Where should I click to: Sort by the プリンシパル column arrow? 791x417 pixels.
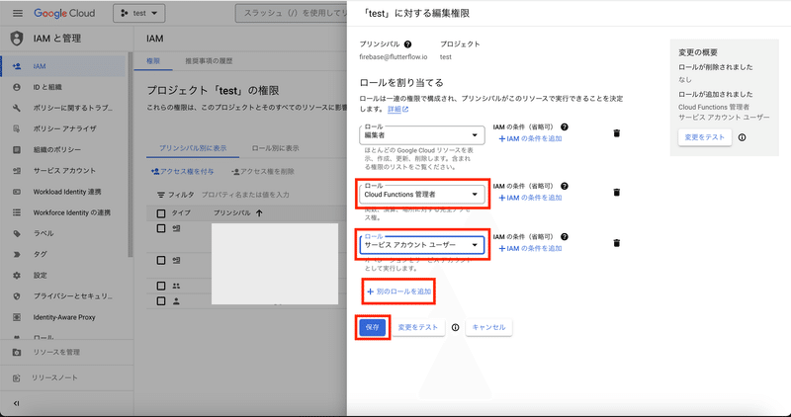tap(259, 213)
